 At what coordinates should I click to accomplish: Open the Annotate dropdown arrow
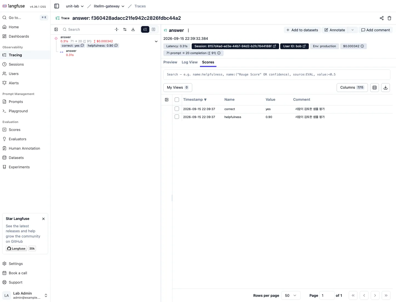click(x=353, y=30)
